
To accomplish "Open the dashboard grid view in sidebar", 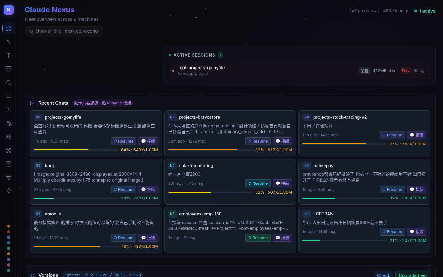I will tap(9, 28).
